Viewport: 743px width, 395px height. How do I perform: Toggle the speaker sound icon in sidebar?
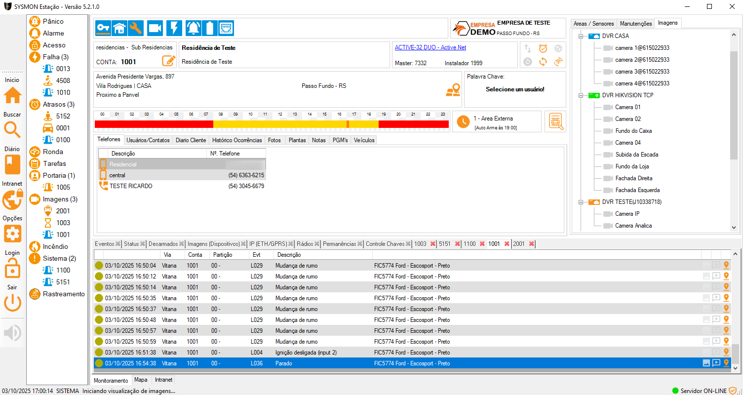pos(12,333)
